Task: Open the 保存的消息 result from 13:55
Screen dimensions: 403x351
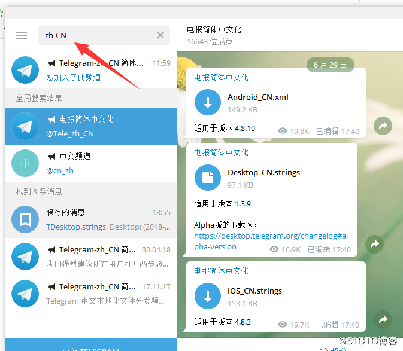Action: click(x=91, y=219)
